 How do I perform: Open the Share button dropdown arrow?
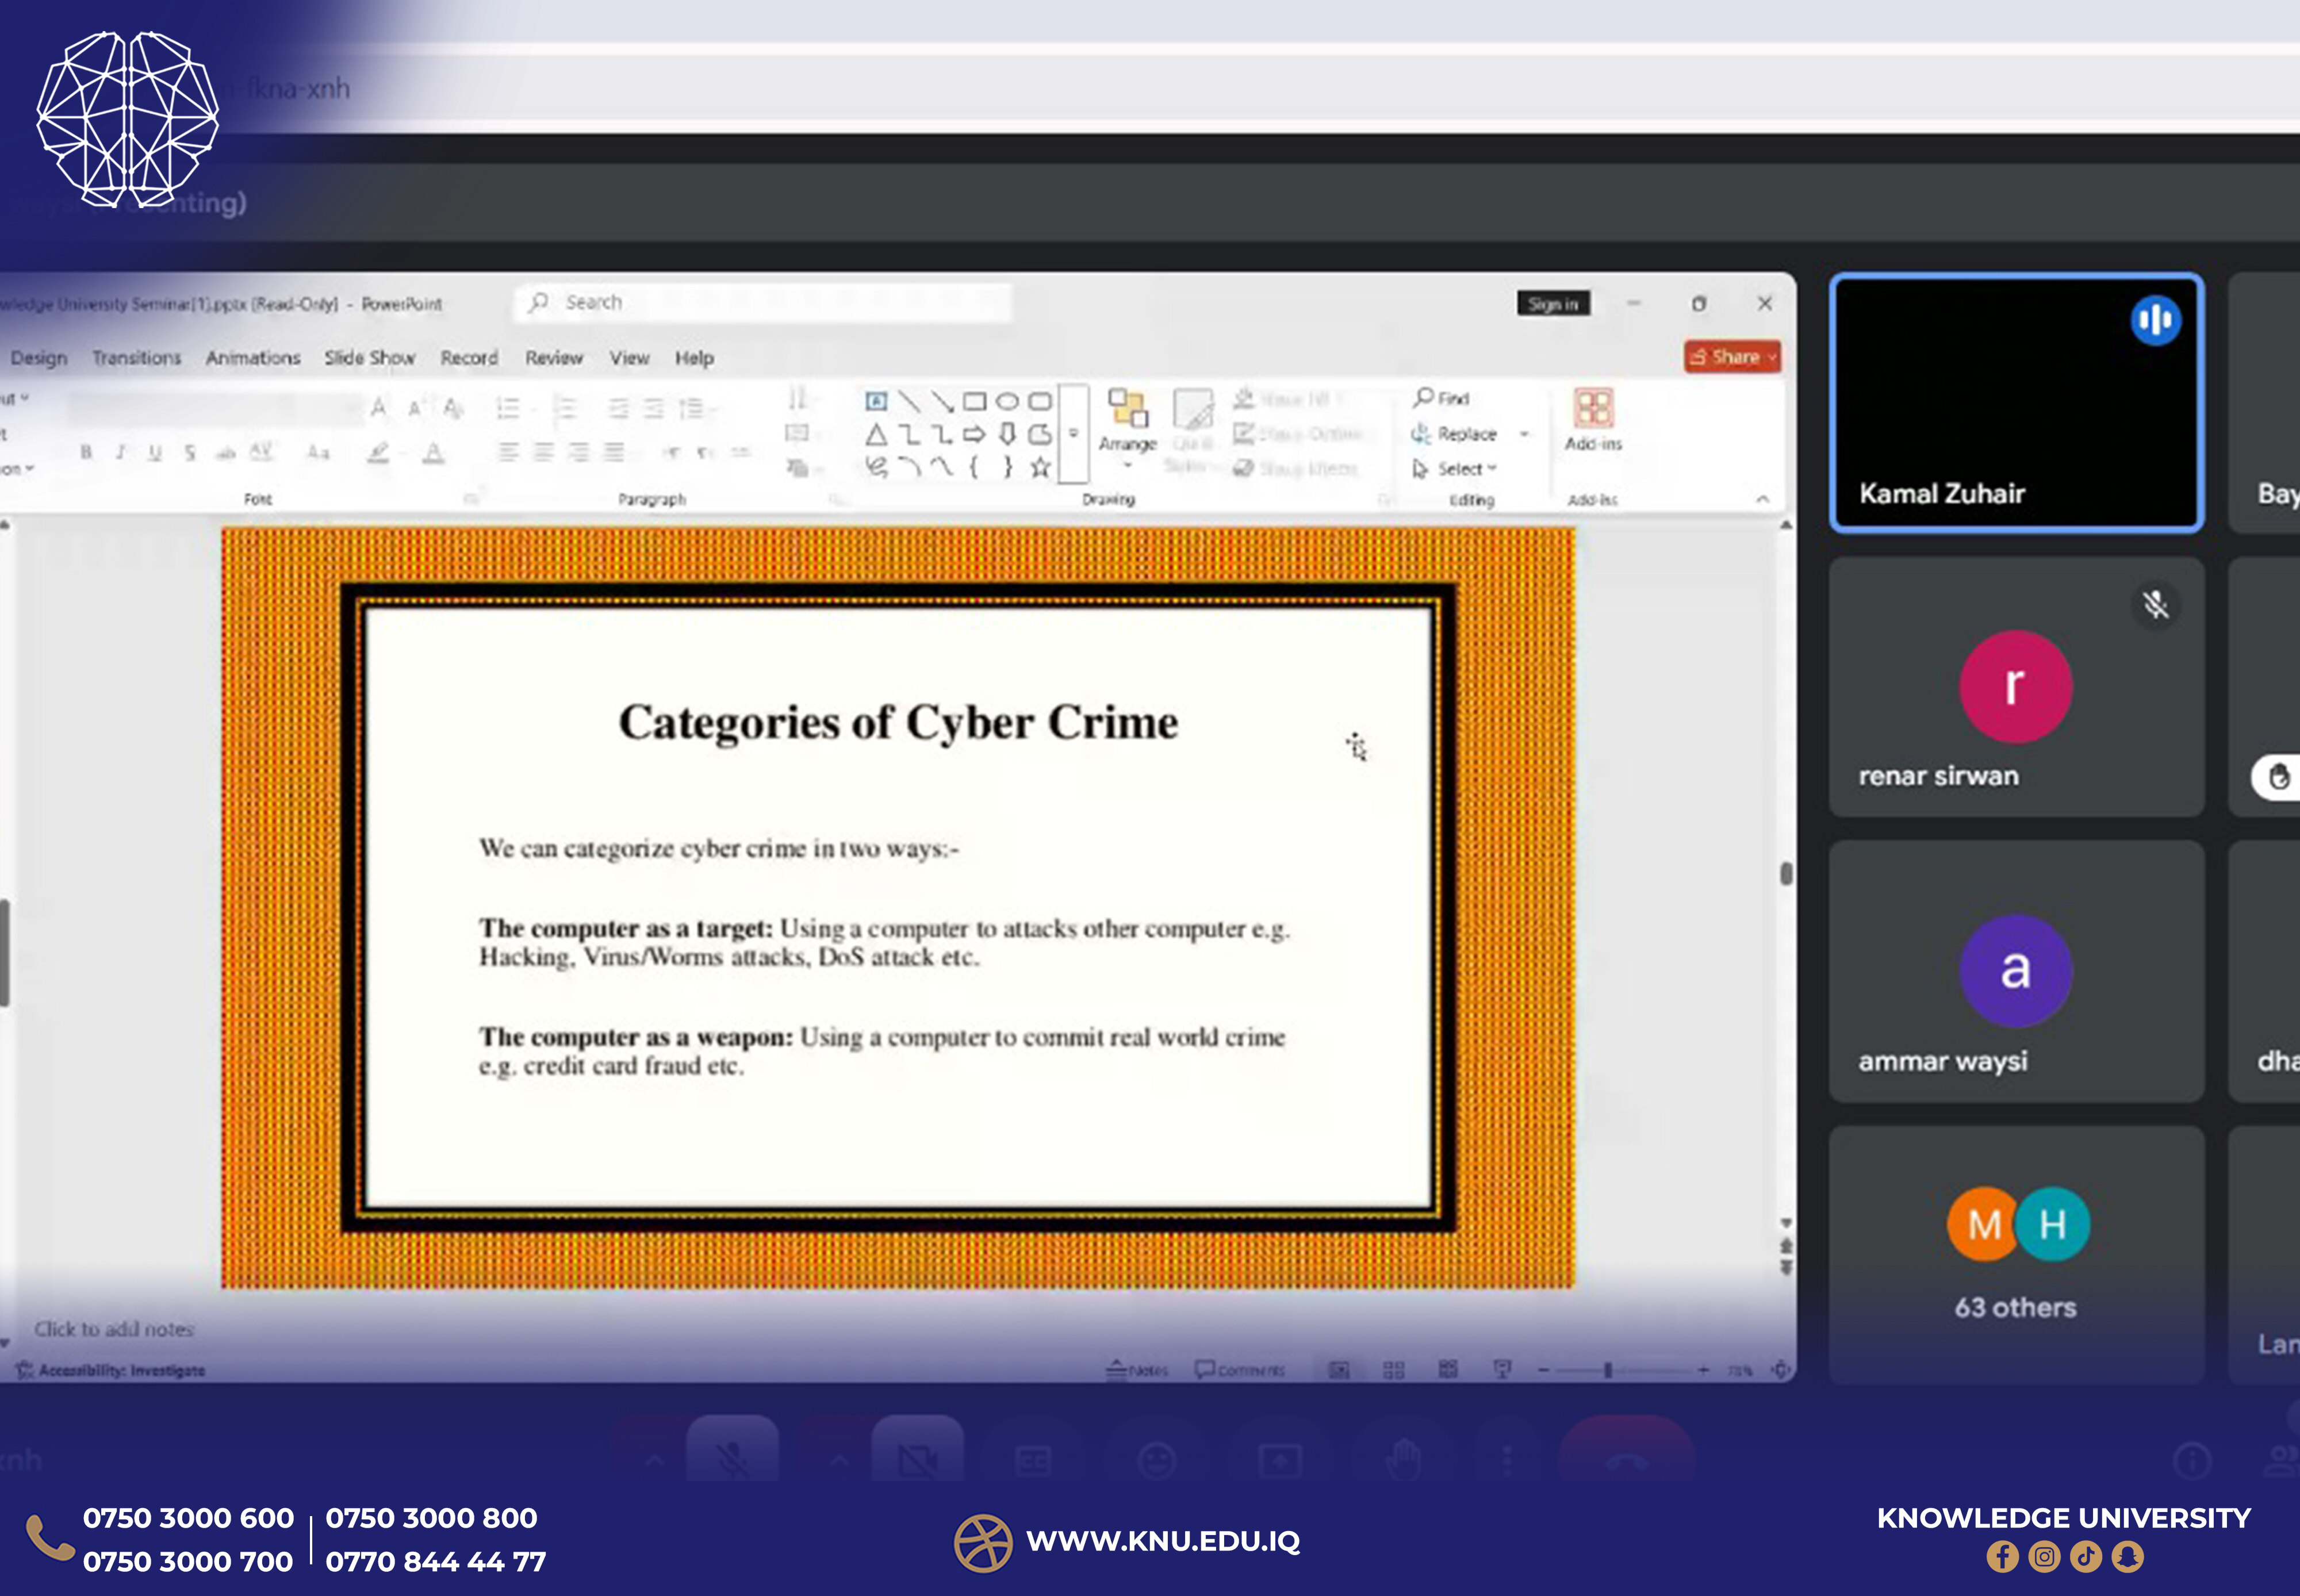(x=1772, y=357)
